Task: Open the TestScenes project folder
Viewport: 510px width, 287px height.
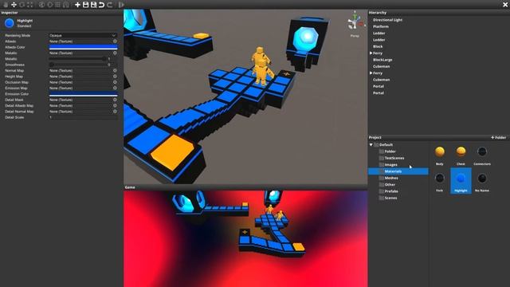Action: click(394, 158)
